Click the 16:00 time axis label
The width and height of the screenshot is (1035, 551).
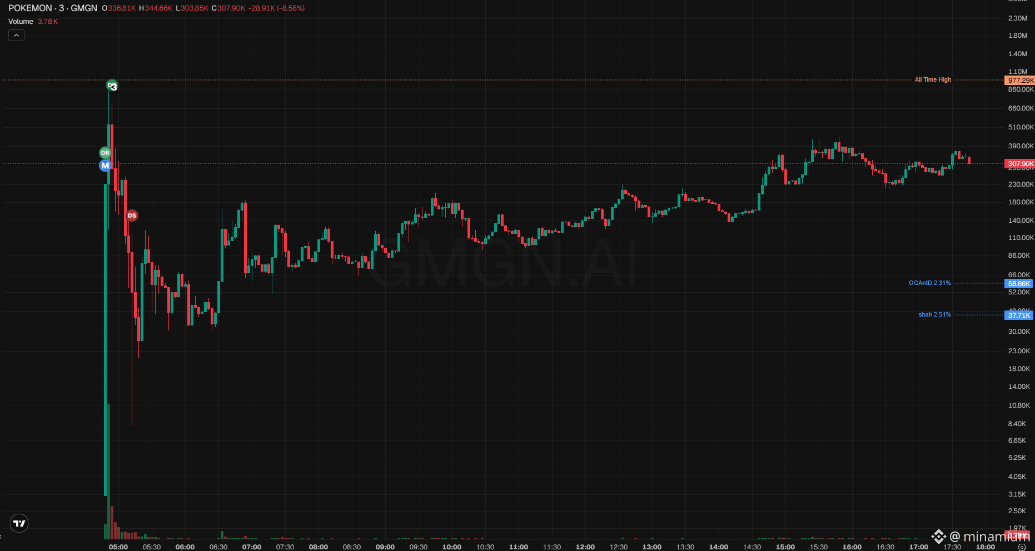852,547
